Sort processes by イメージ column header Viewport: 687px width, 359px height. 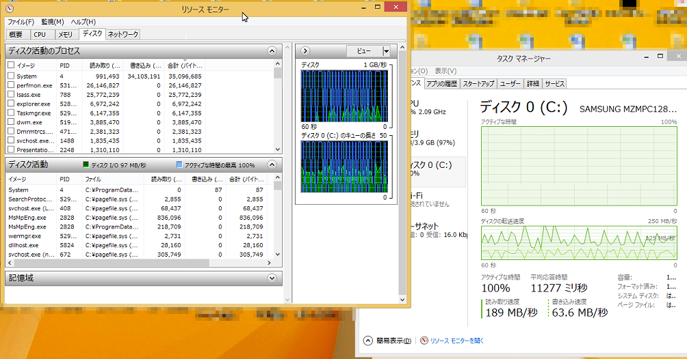[31, 66]
